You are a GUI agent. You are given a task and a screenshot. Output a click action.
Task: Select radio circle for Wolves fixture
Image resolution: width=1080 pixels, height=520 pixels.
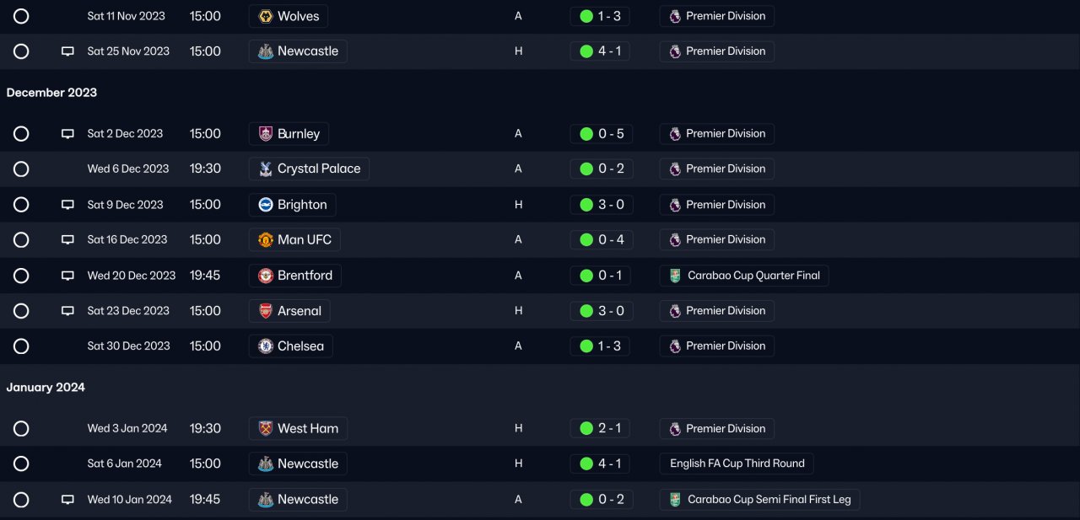[x=21, y=16]
